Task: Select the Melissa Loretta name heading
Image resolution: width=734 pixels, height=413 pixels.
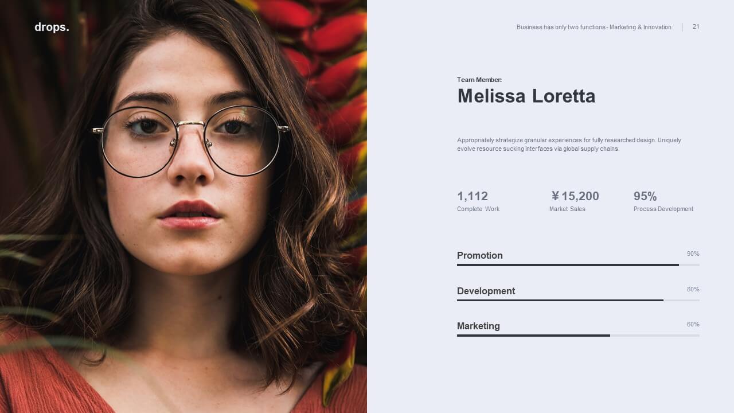Action: (x=526, y=96)
